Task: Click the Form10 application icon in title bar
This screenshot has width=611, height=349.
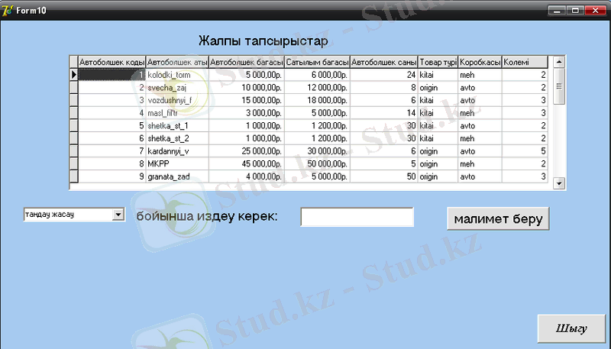Action: pyautogui.click(x=7, y=9)
